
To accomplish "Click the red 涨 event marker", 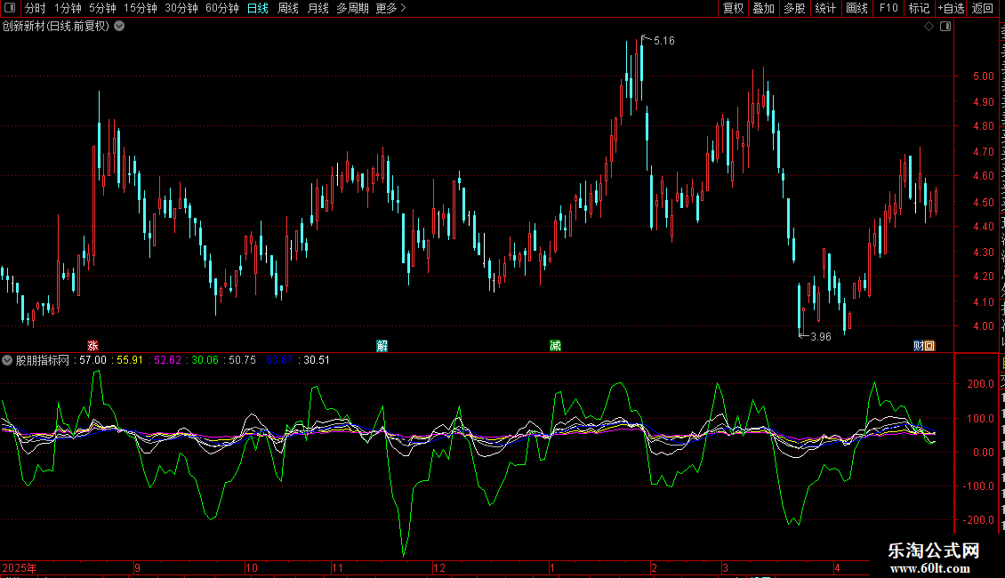I will click(x=92, y=346).
